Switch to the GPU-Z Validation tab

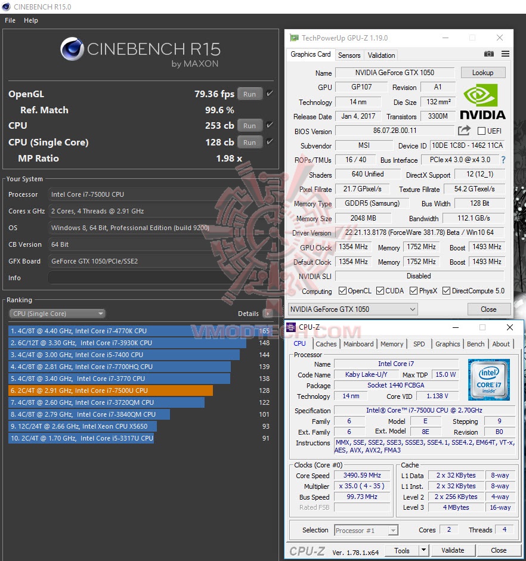pos(382,55)
